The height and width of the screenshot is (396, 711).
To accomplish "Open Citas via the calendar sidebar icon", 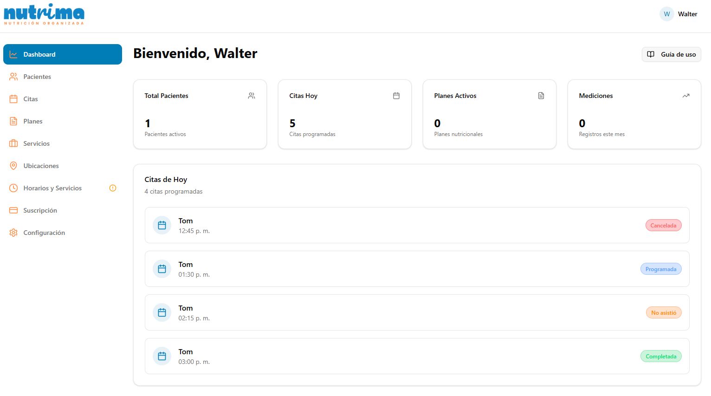I will pyautogui.click(x=13, y=99).
